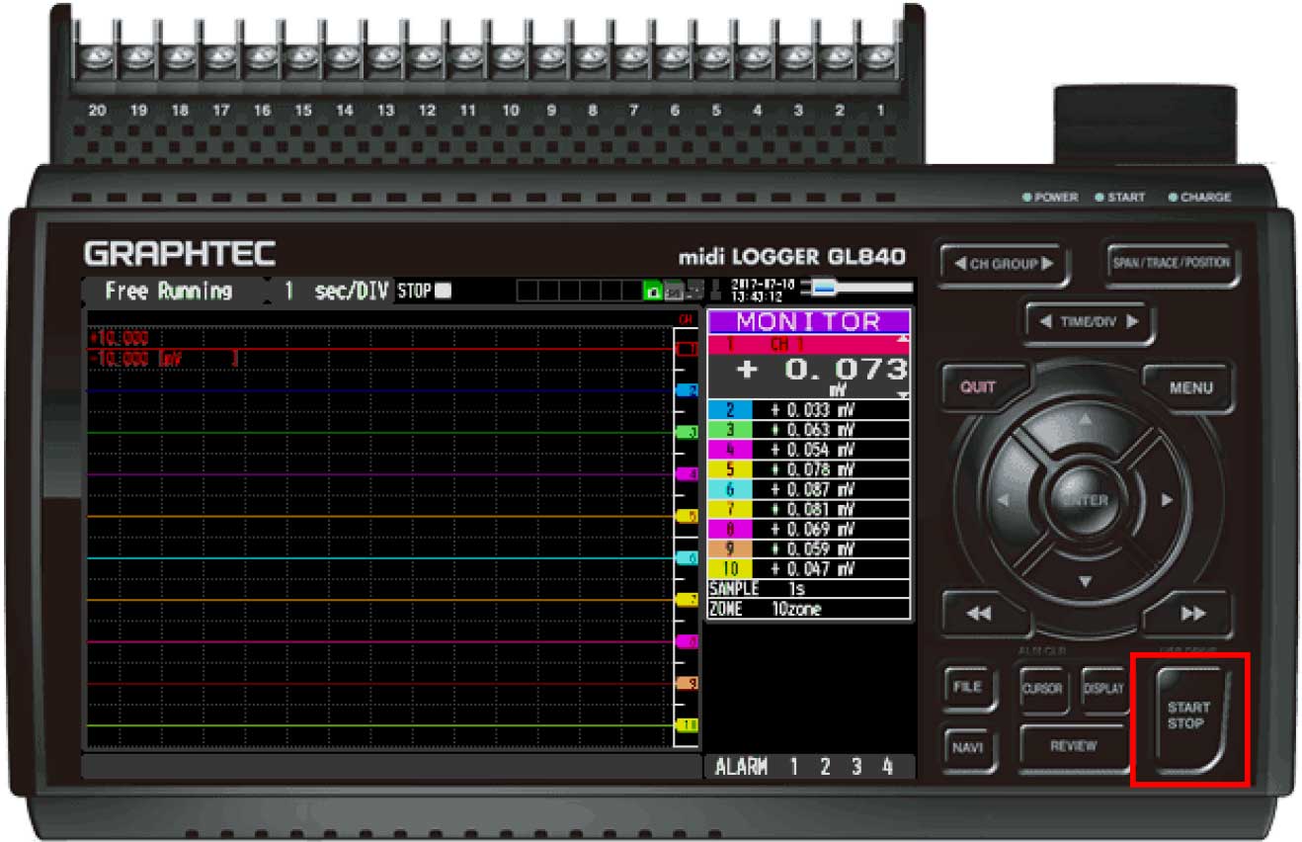Click the left arrow of TIME/DIV
The width and height of the screenshot is (1302, 842).
point(1045,321)
